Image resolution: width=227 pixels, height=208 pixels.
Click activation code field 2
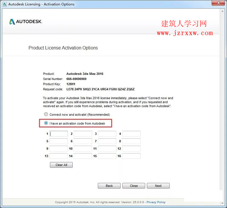click(x=83, y=134)
